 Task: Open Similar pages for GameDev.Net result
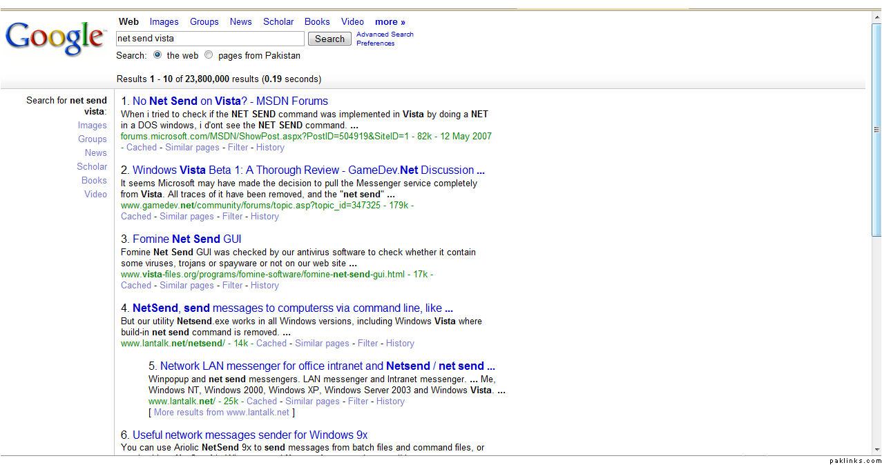point(186,216)
